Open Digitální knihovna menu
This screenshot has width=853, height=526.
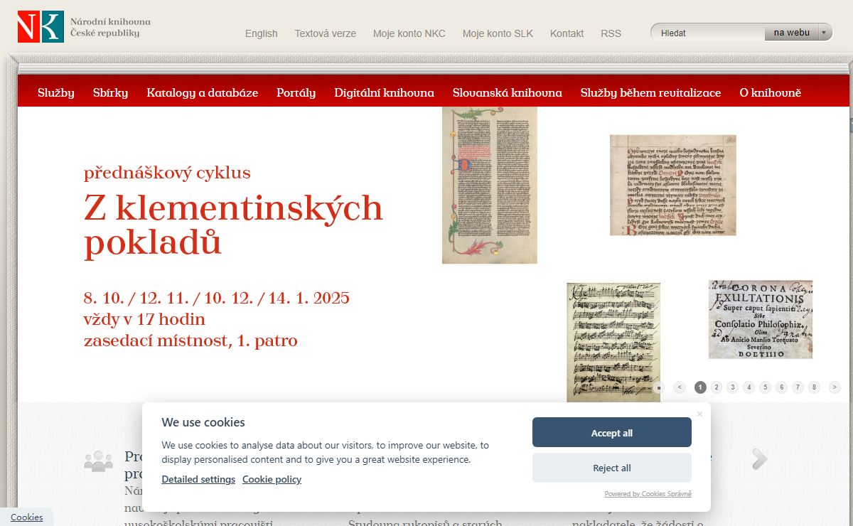(x=385, y=92)
